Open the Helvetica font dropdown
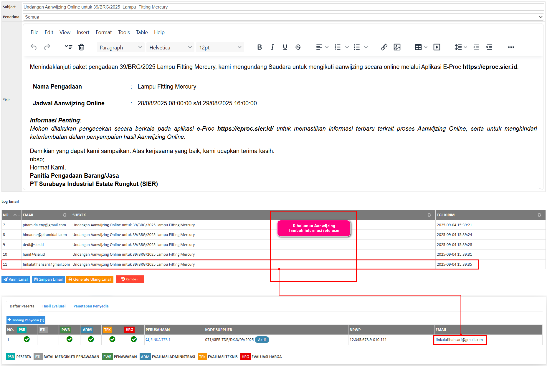The height and width of the screenshot is (366, 547). [170, 47]
